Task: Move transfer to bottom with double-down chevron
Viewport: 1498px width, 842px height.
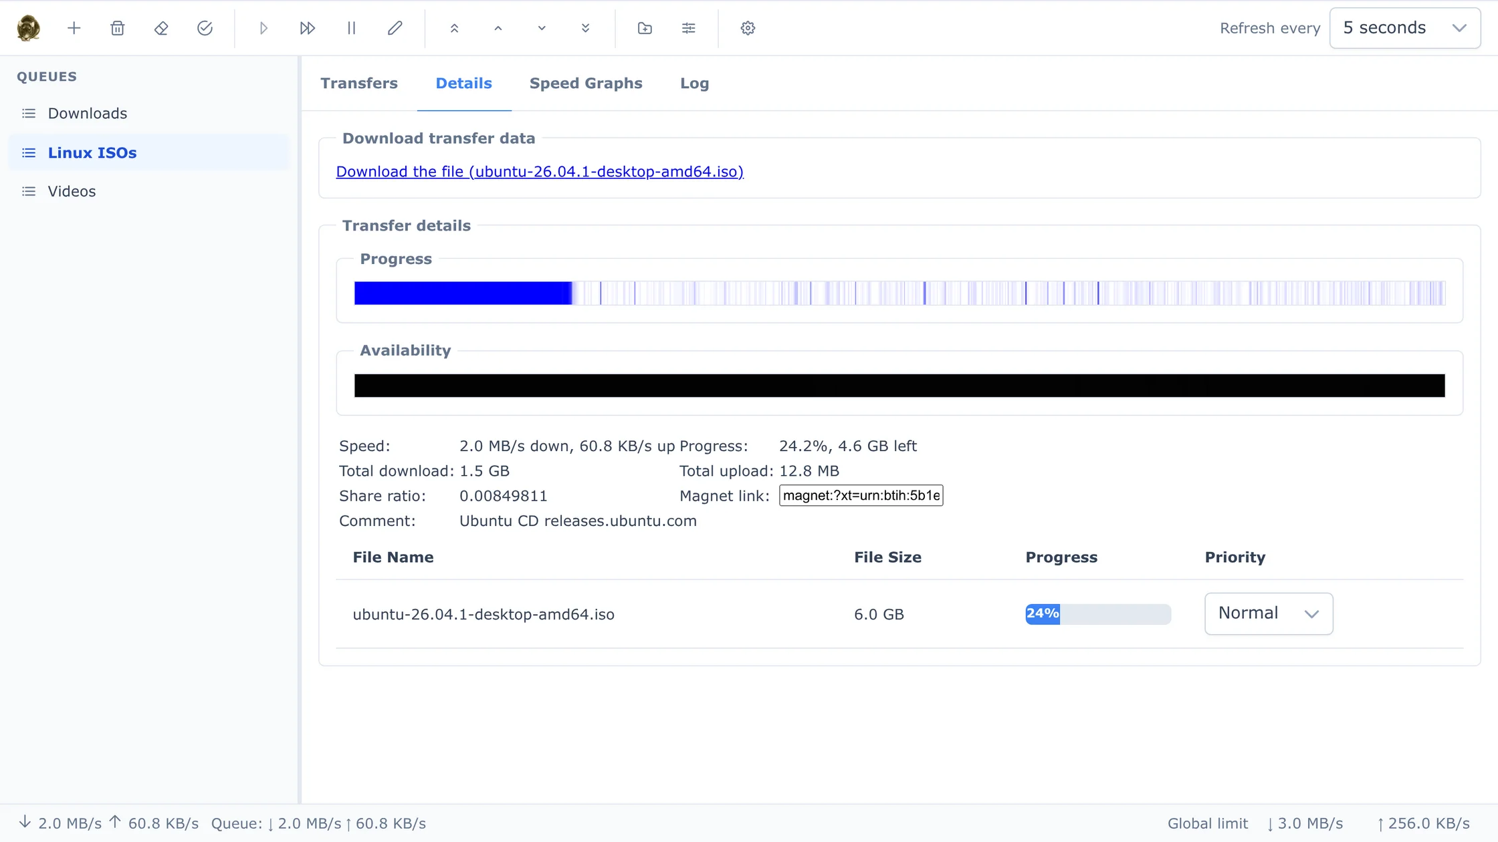Action: pyautogui.click(x=585, y=28)
